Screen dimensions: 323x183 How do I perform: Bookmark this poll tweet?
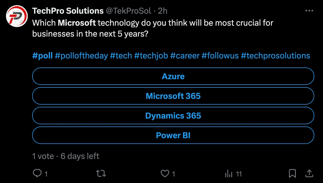292,173
